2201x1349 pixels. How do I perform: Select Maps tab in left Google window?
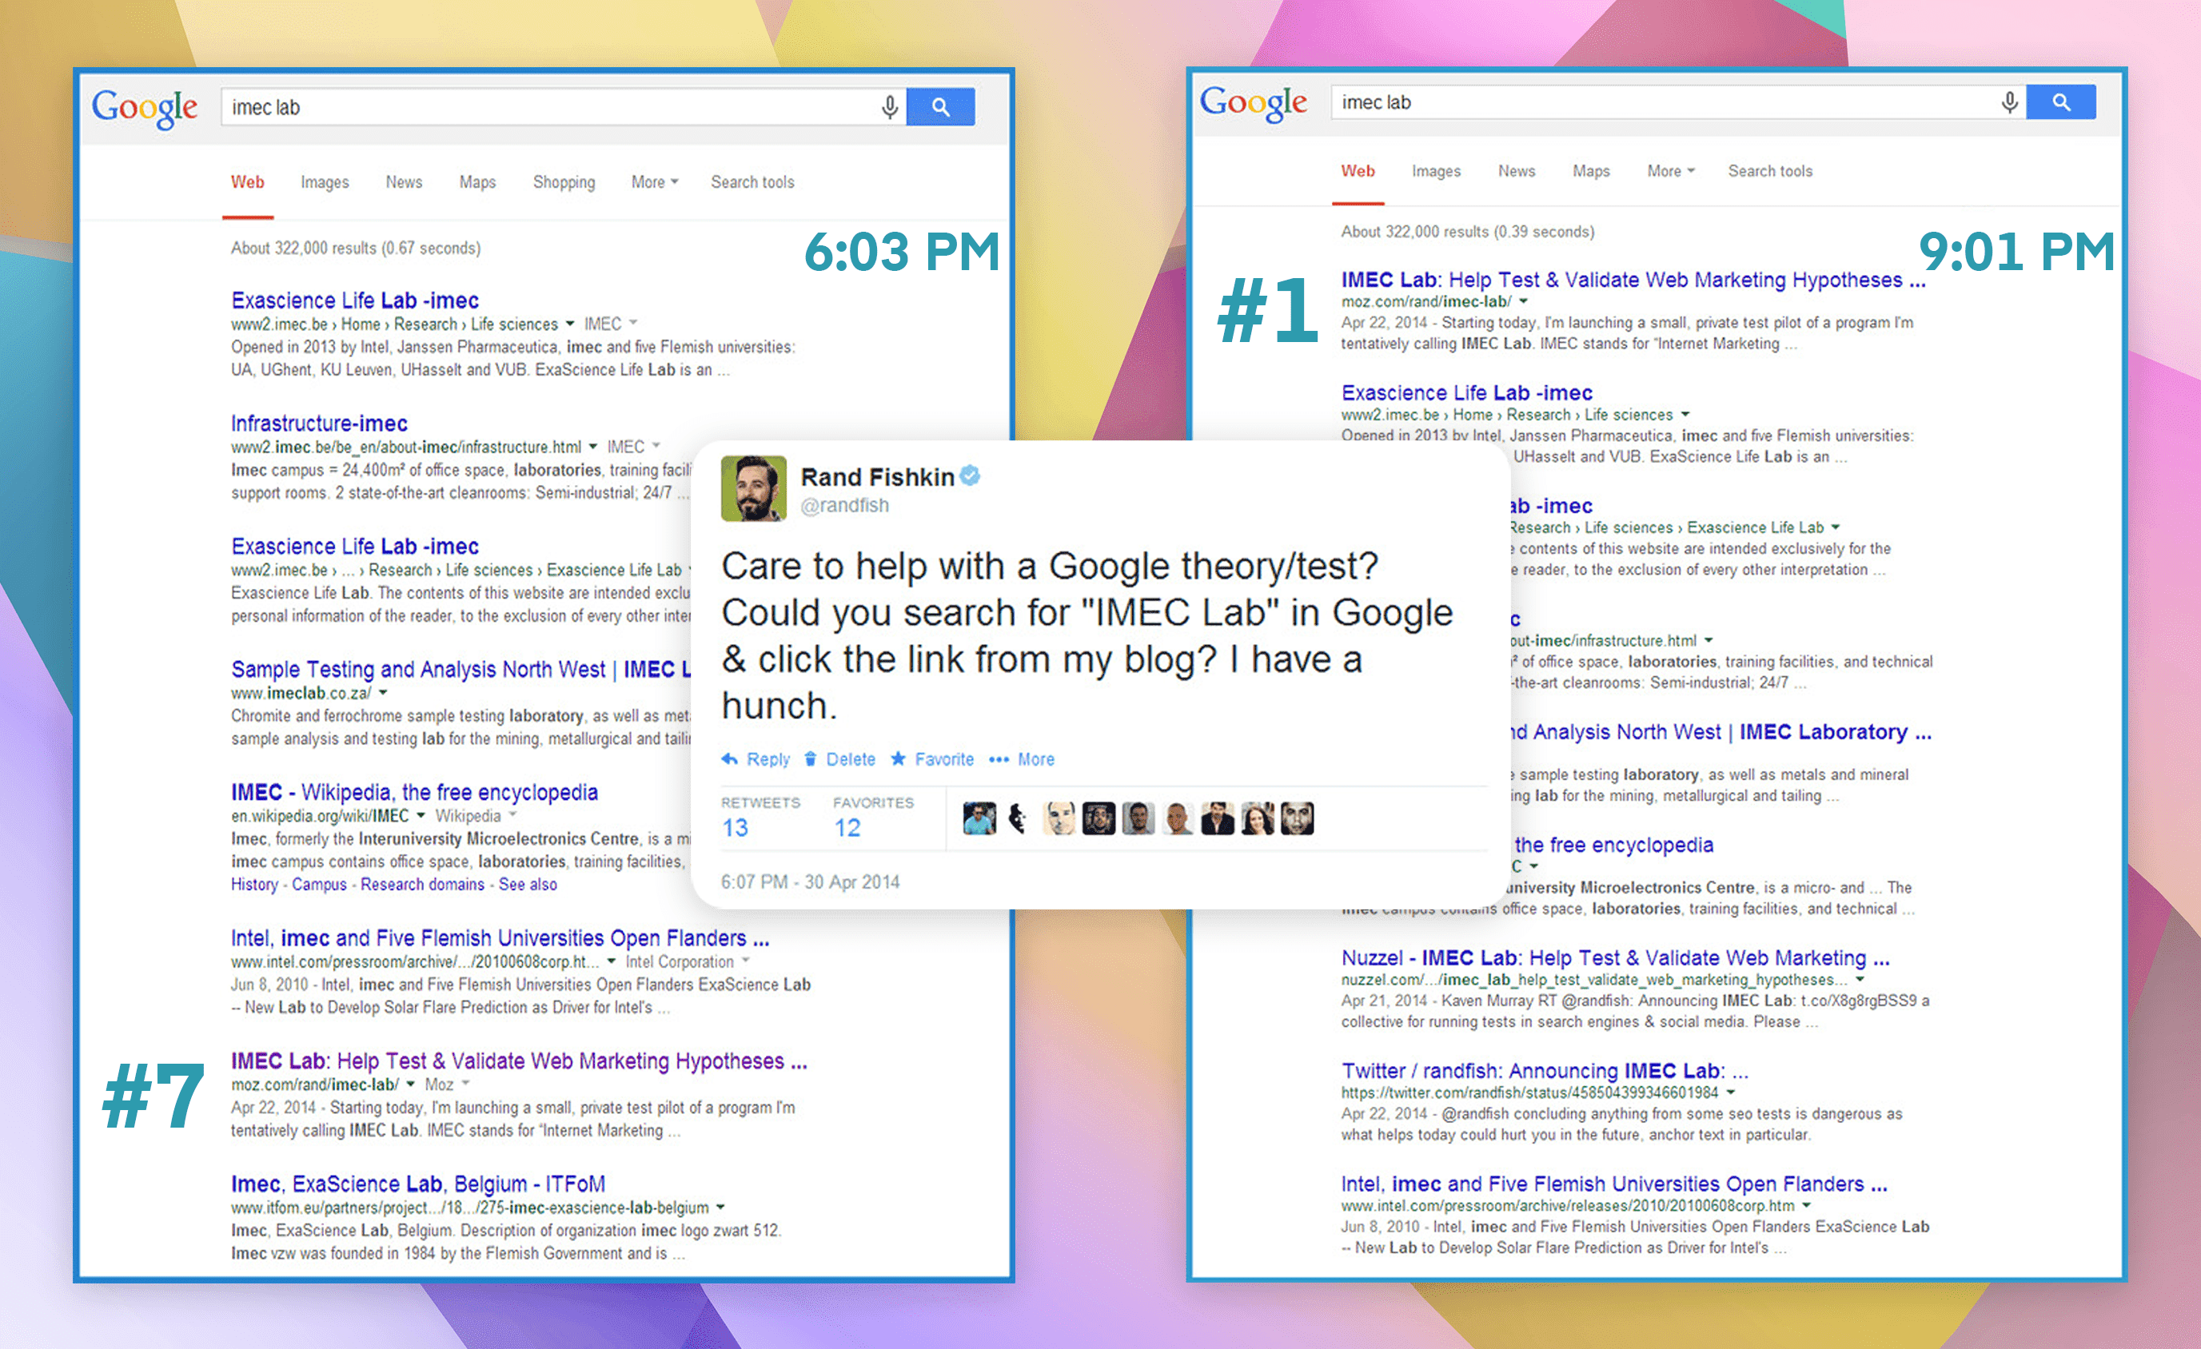tap(477, 182)
